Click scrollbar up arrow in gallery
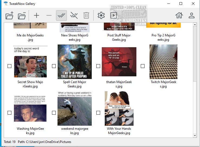Screen dimensions: 200x147 tap(195, 25)
